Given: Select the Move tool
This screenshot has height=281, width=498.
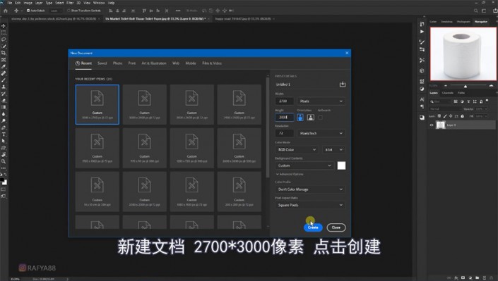Looking at the screenshot, I should 4,26.
